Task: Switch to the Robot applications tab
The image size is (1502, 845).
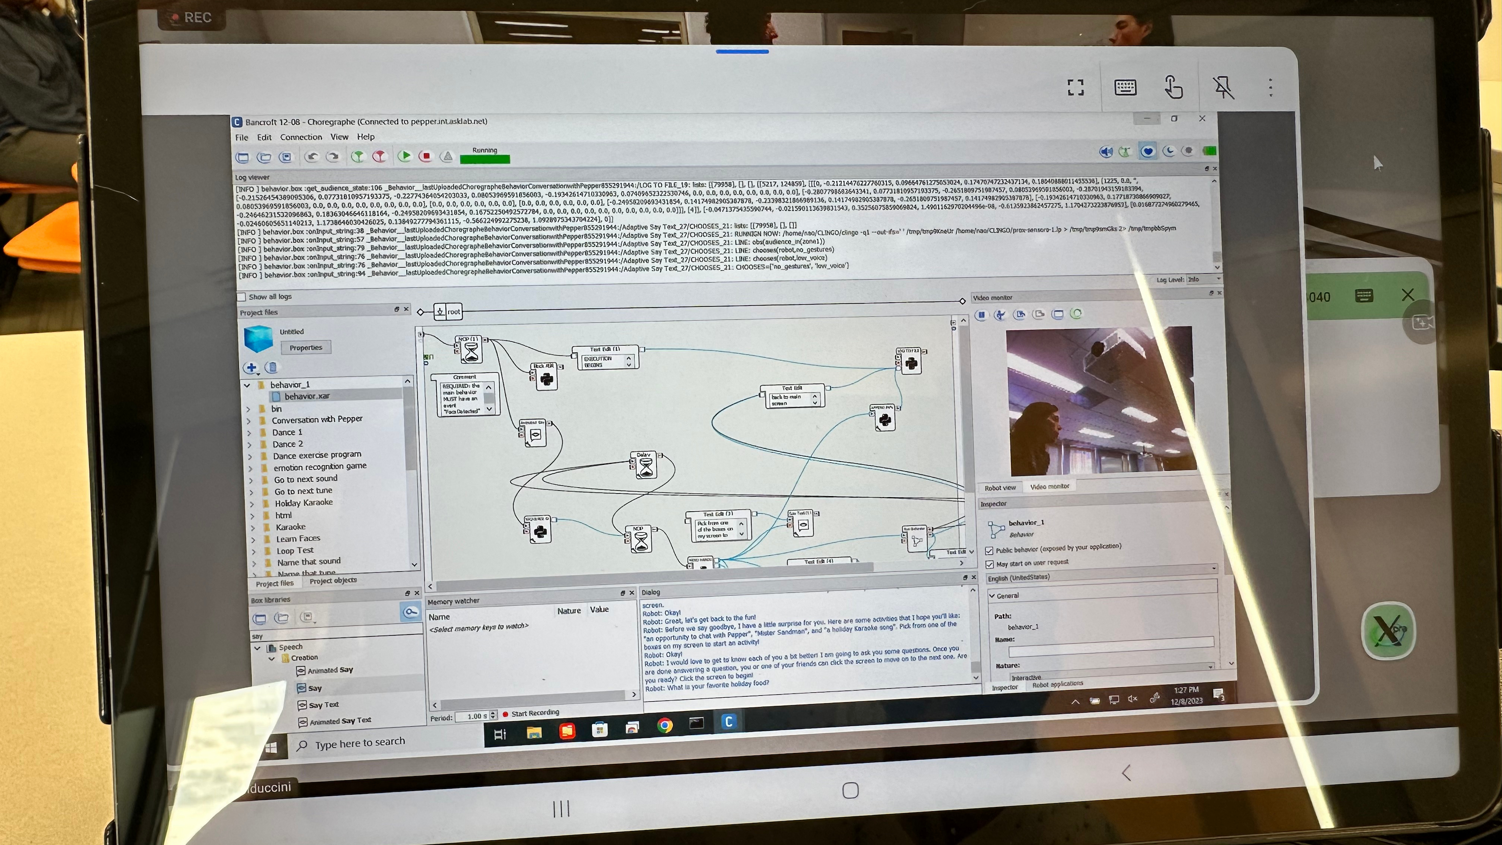Action: pos(1058,684)
